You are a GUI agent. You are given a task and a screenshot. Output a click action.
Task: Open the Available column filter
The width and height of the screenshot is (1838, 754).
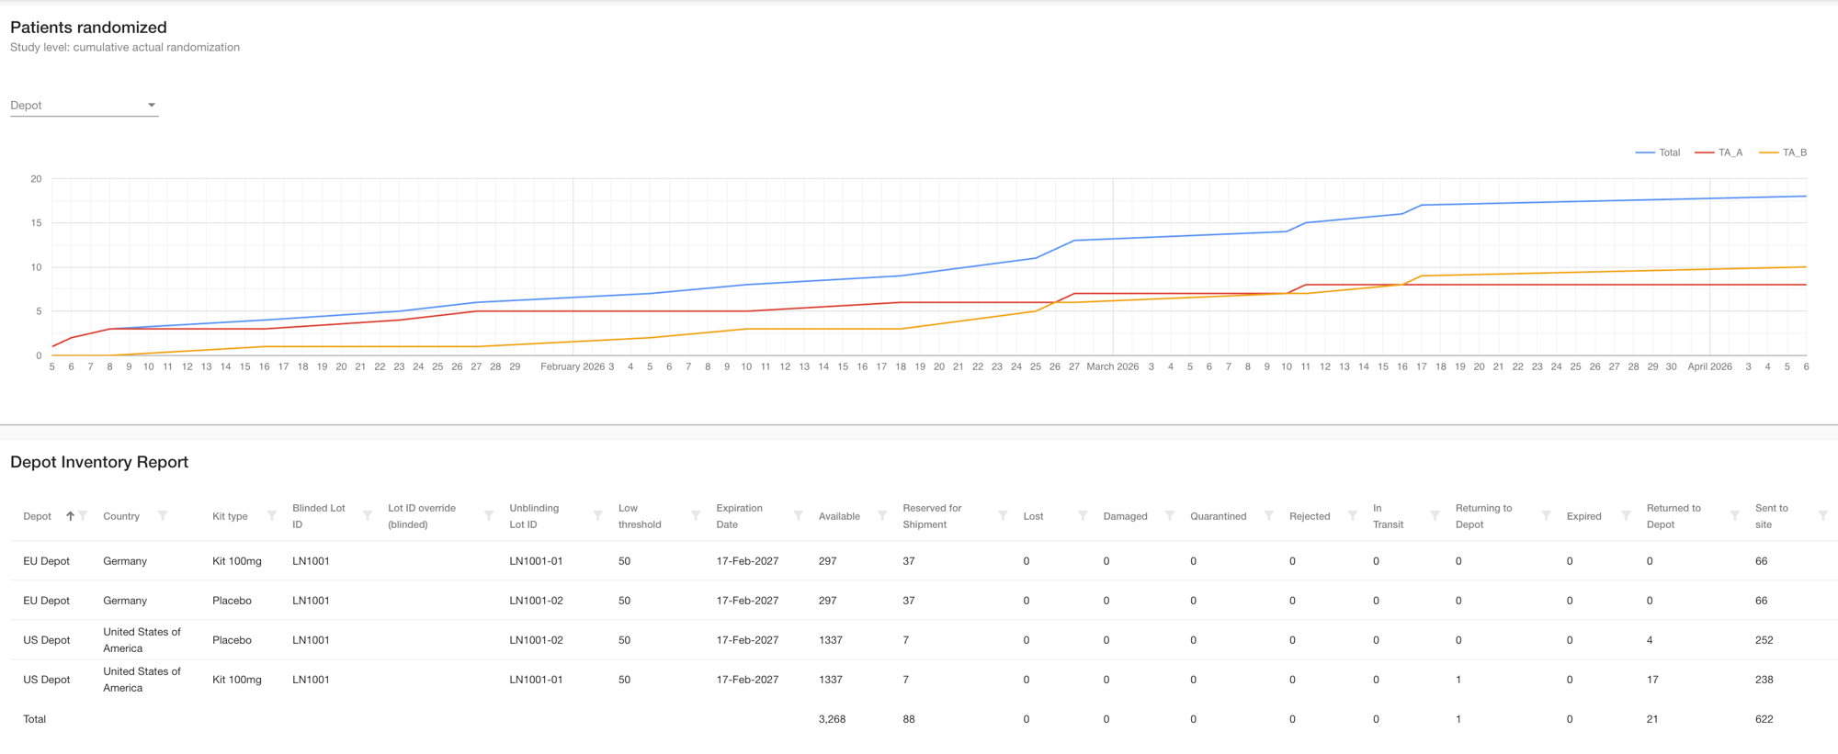click(882, 516)
